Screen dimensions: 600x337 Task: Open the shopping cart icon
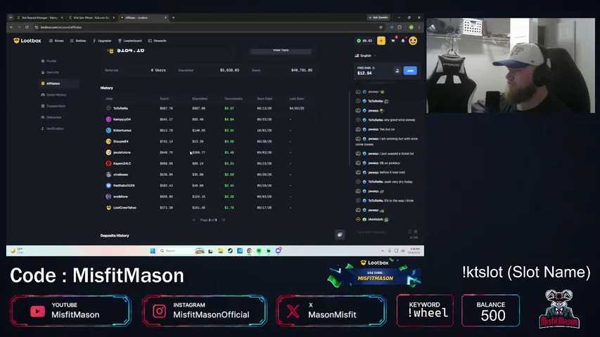(393, 41)
